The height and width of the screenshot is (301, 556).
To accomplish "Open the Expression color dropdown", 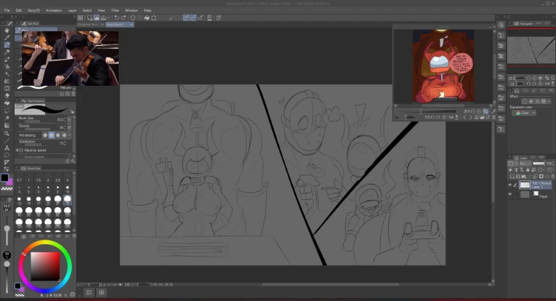I will (524, 113).
